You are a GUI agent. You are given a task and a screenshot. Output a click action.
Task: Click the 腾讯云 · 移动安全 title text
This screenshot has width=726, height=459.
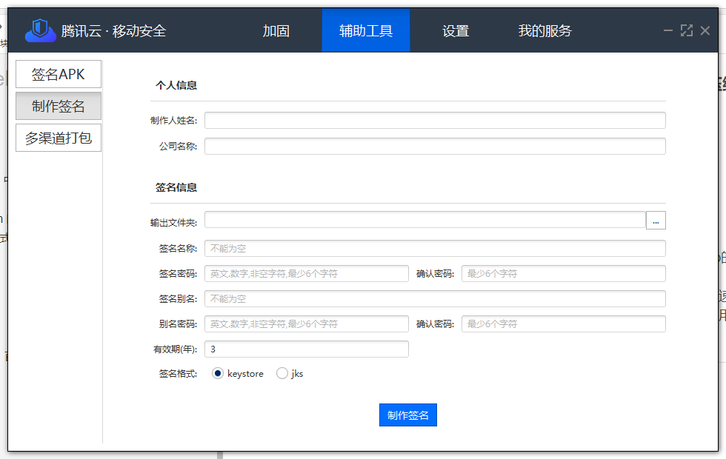click(113, 31)
